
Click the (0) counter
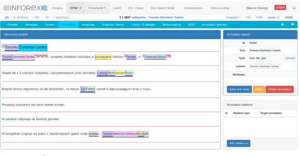pos(7,17)
